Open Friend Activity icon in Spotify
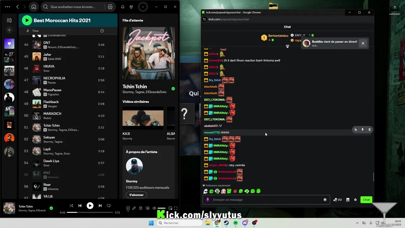The height and width of the screenshot is (228, 405). (x=132, y=7)
